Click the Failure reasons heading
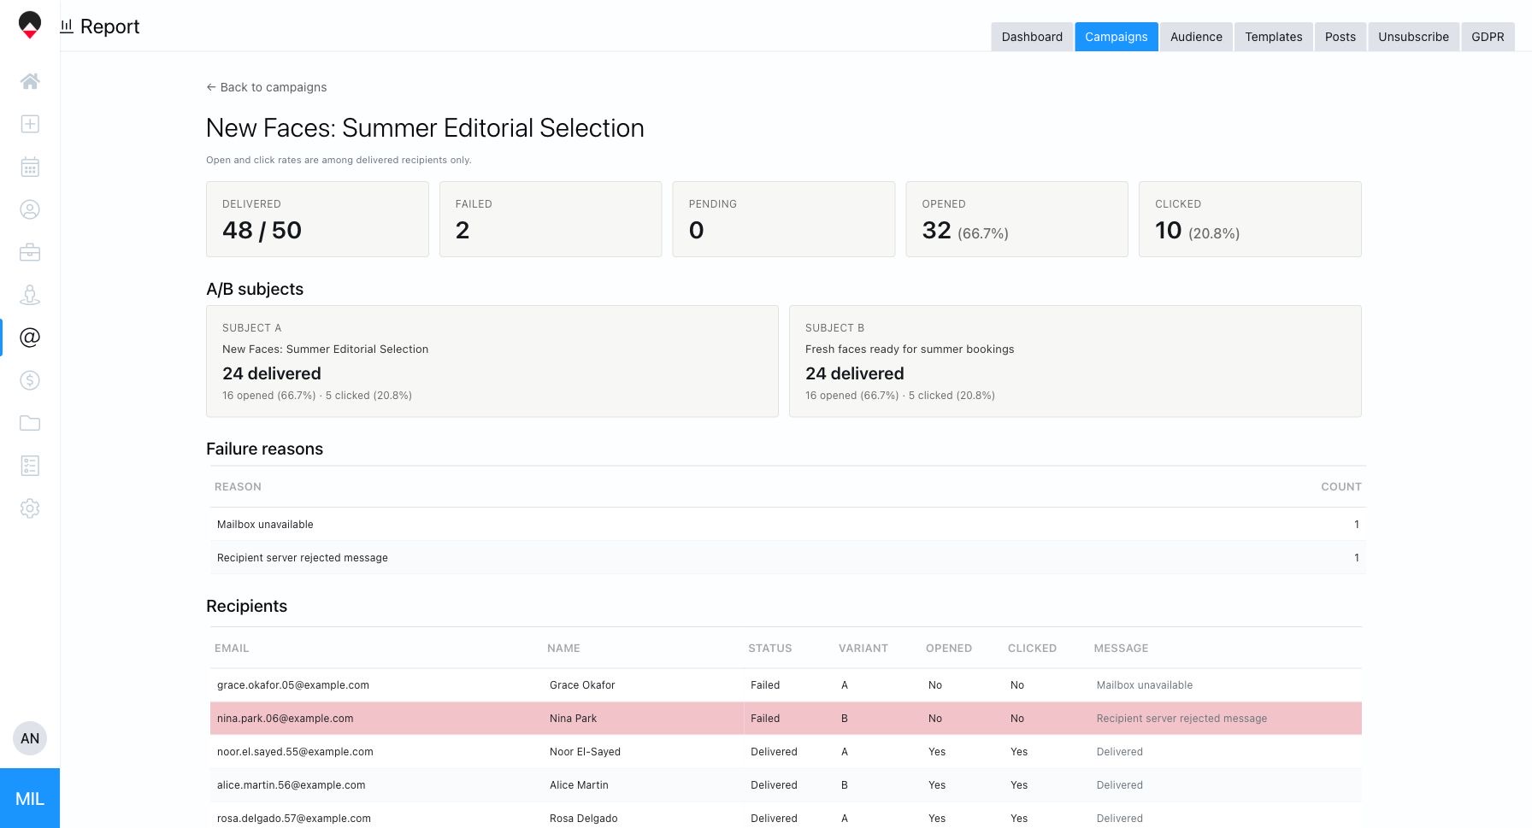The image size is (1532, 828). pyautogui.click(x=264, y=449)
